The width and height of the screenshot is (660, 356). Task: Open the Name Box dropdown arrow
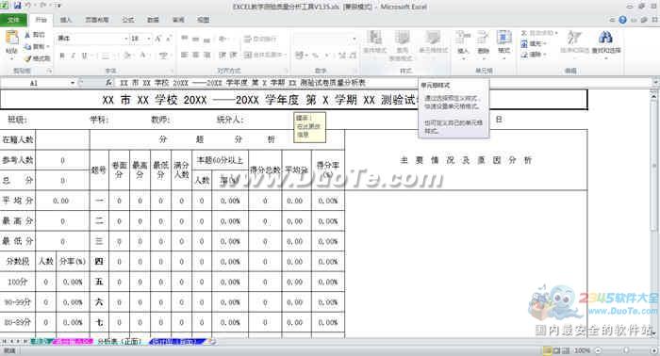(73, 83)
